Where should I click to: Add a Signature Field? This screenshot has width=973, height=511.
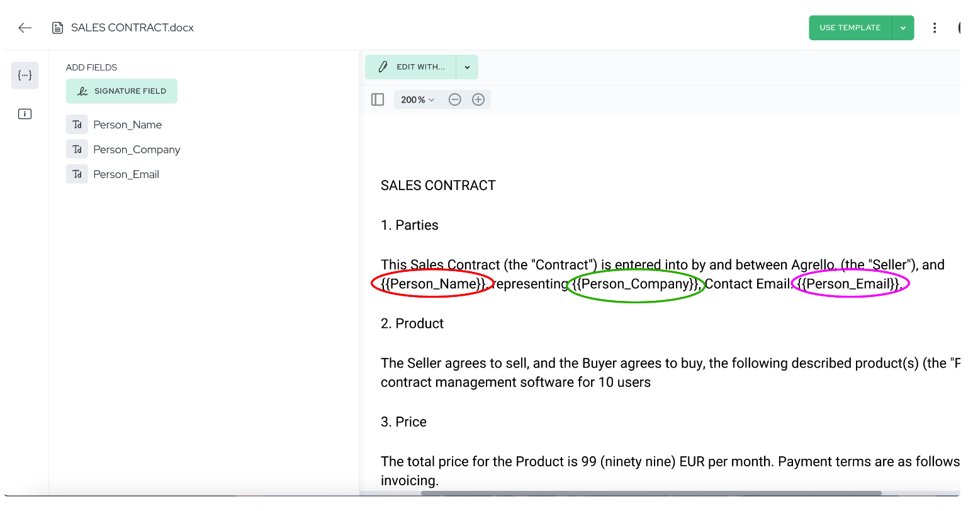pos(121,91)
